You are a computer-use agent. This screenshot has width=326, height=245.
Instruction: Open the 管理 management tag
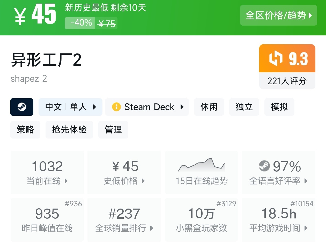pyautogui.click(x=113, y=130)
